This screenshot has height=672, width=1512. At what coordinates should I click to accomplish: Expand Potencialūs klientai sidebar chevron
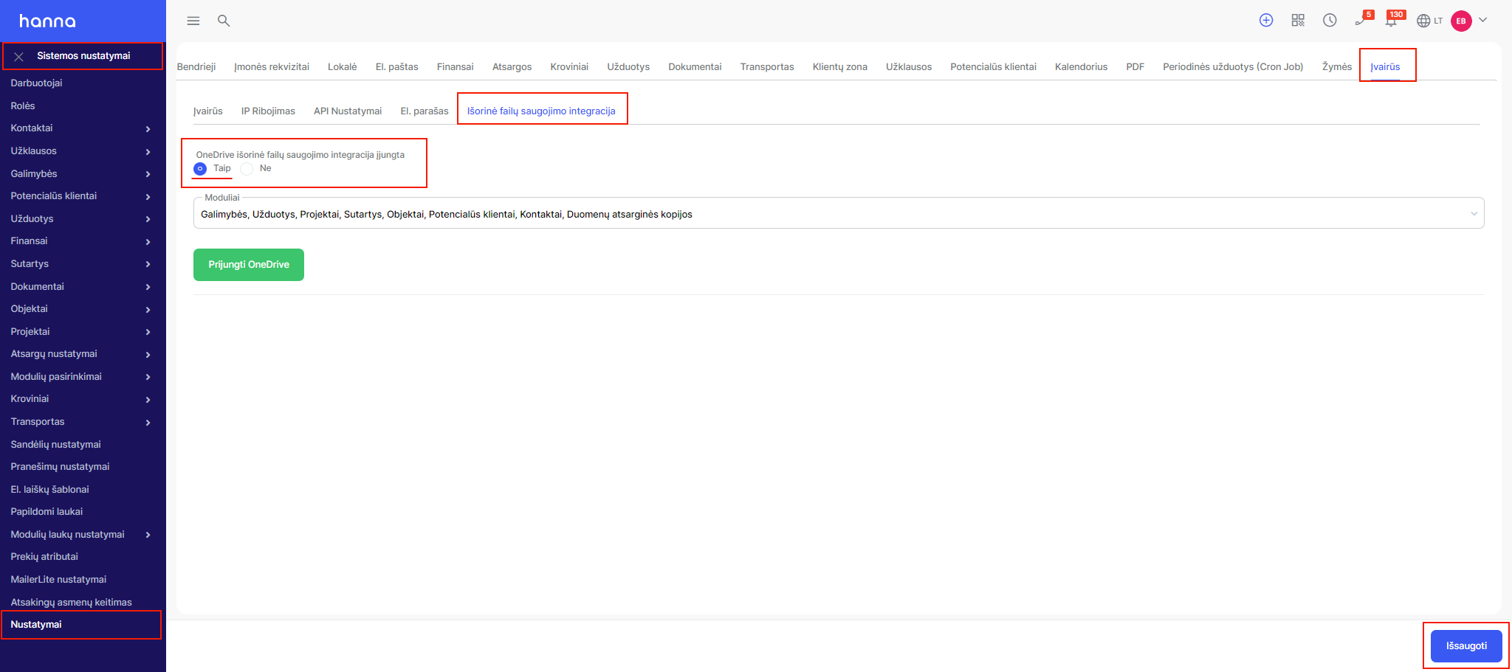148,197
